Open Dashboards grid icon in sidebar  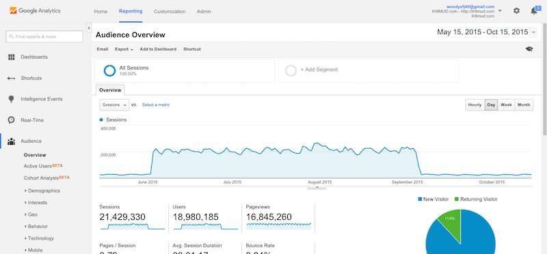coord(11,57)
